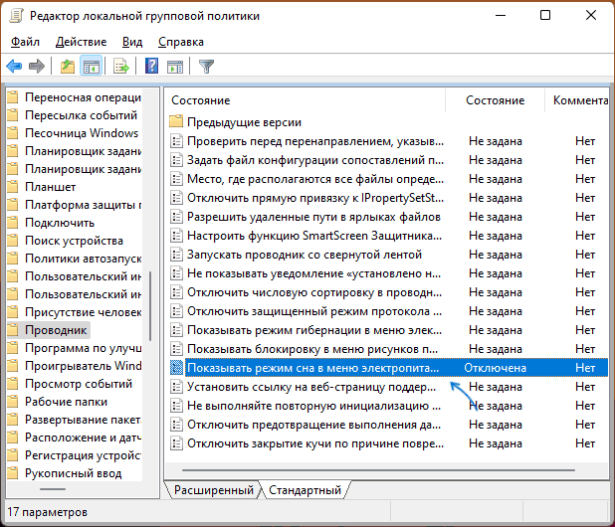Select policy Отключить прямую привязку к IPropertySetSt
This screenshot has width=615, height=527.
pyautogui.click(x=315, y=198)
